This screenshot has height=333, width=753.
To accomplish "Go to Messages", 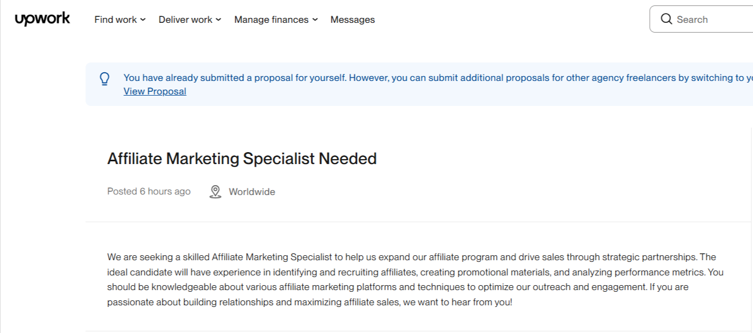I will pos(353,20).
